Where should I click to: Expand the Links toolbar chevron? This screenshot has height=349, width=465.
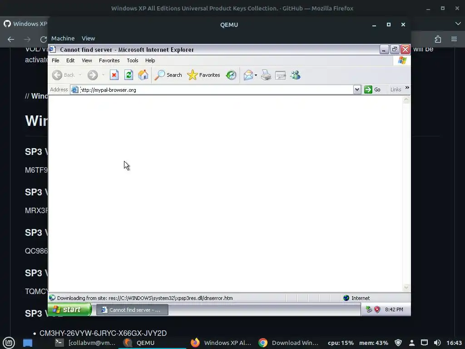pyautogui.click(x=407, y=88)
